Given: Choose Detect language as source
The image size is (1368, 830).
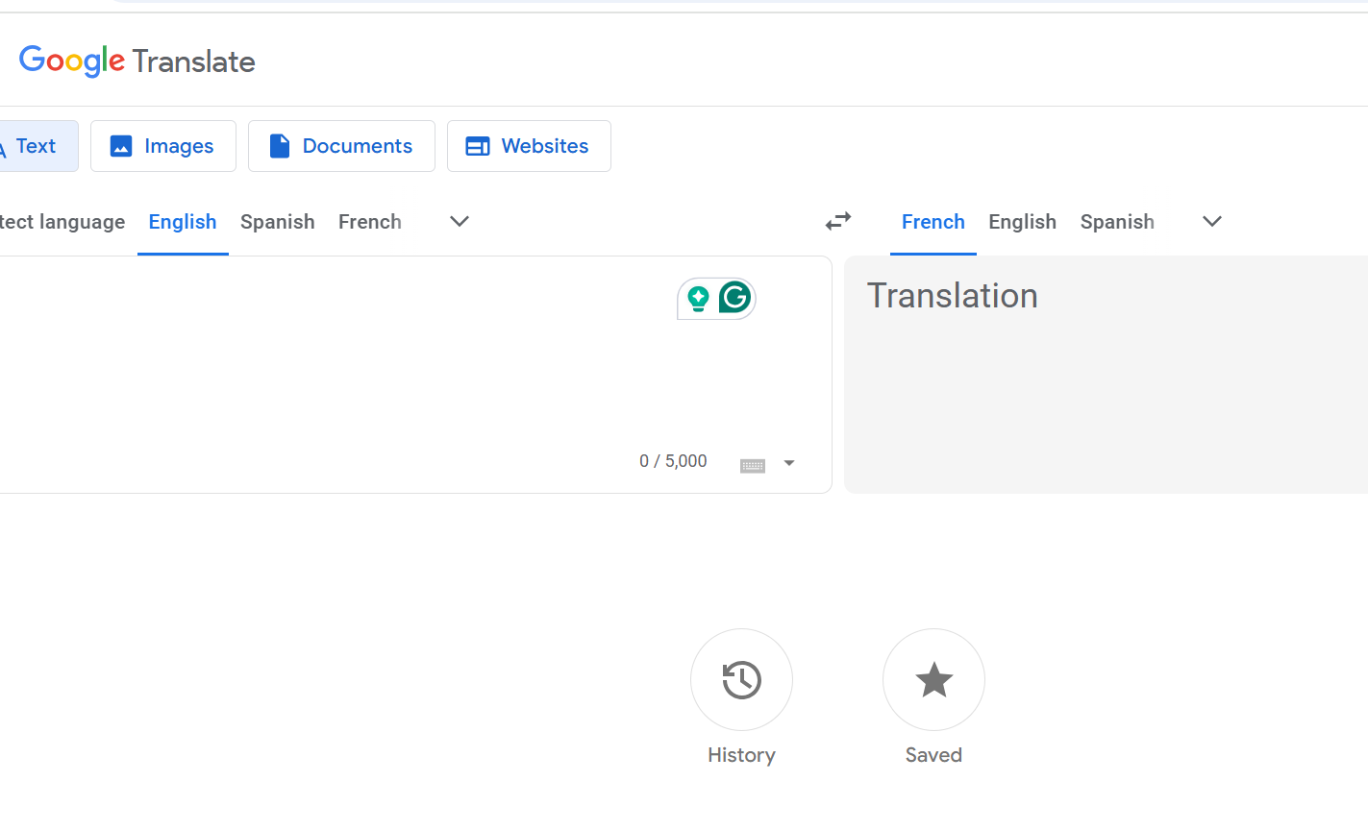Looking at the screenshot, I should pyautogui.click(x=62, y=222).
